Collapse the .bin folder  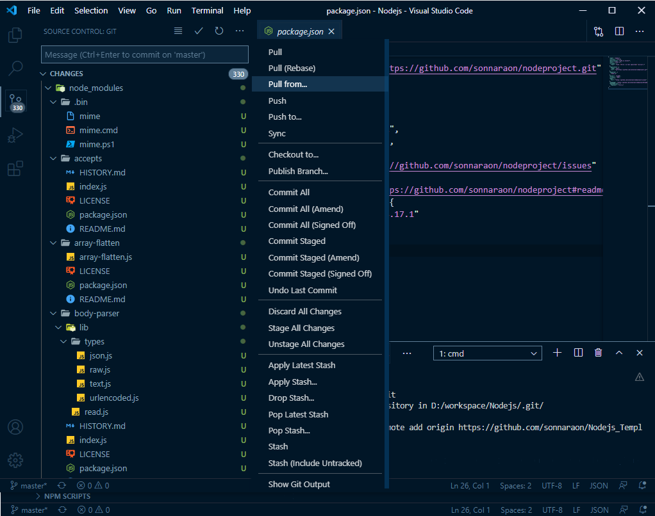click(53, 102)
